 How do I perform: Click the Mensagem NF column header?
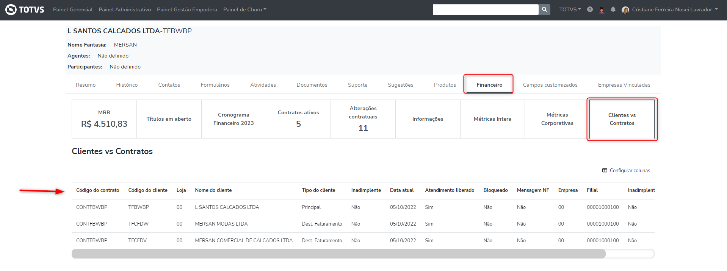tap(533, 190)
